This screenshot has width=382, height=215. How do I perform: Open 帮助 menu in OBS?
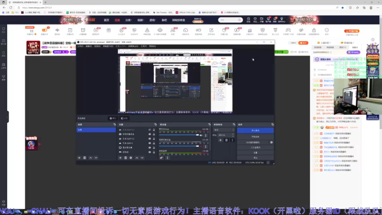pyautogui.click(x=152, y=46)
